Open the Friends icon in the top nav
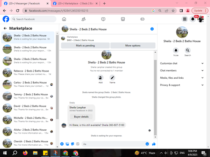 [x=84, y=19]
